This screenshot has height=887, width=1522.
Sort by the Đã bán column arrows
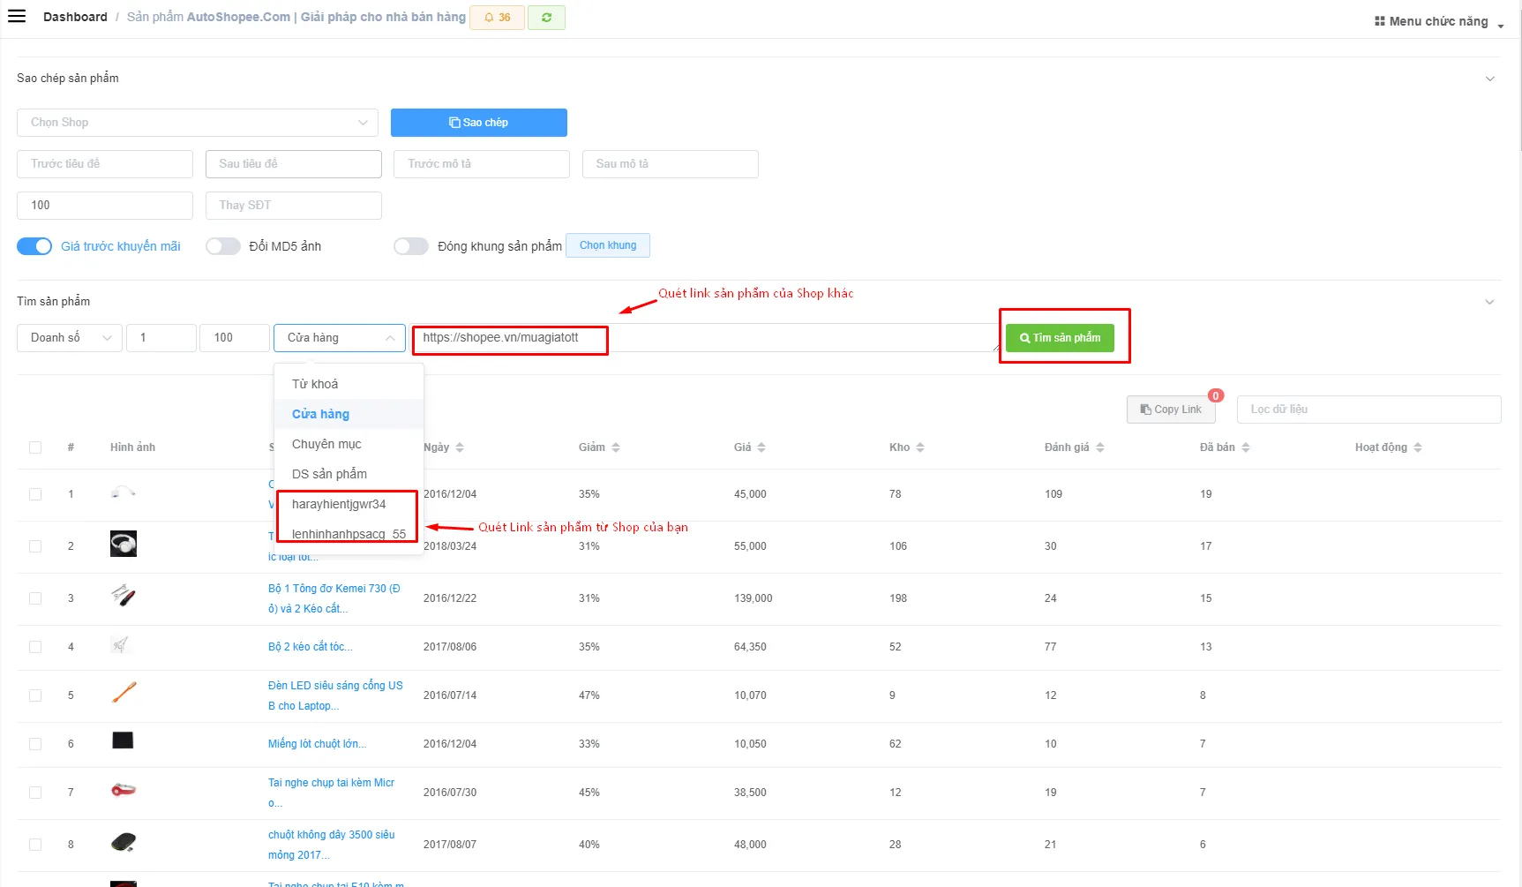click(1246, 447)
